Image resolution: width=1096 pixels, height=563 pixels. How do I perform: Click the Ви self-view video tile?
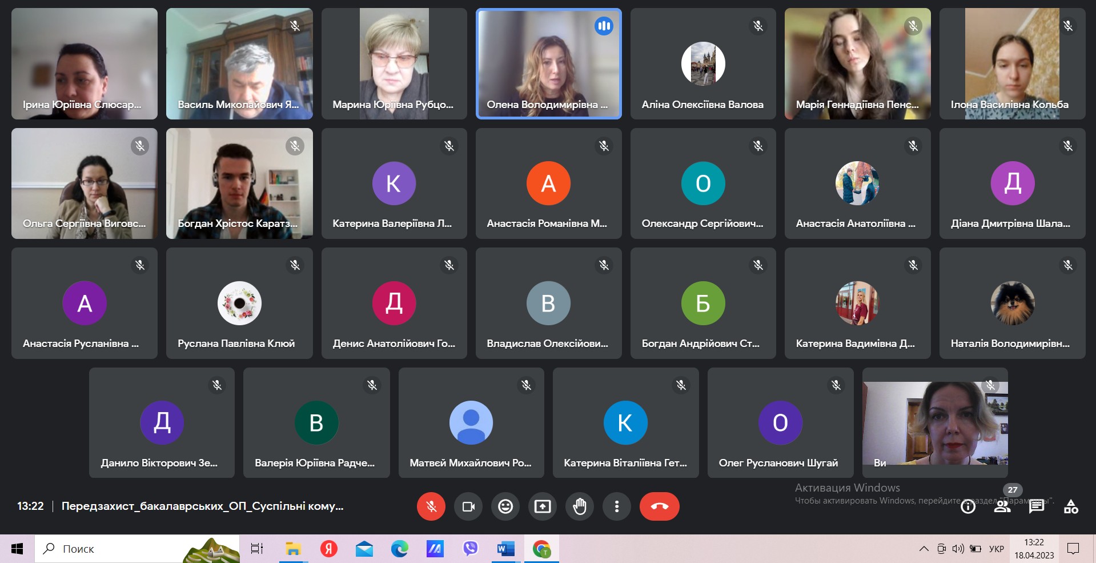(935, 423)
